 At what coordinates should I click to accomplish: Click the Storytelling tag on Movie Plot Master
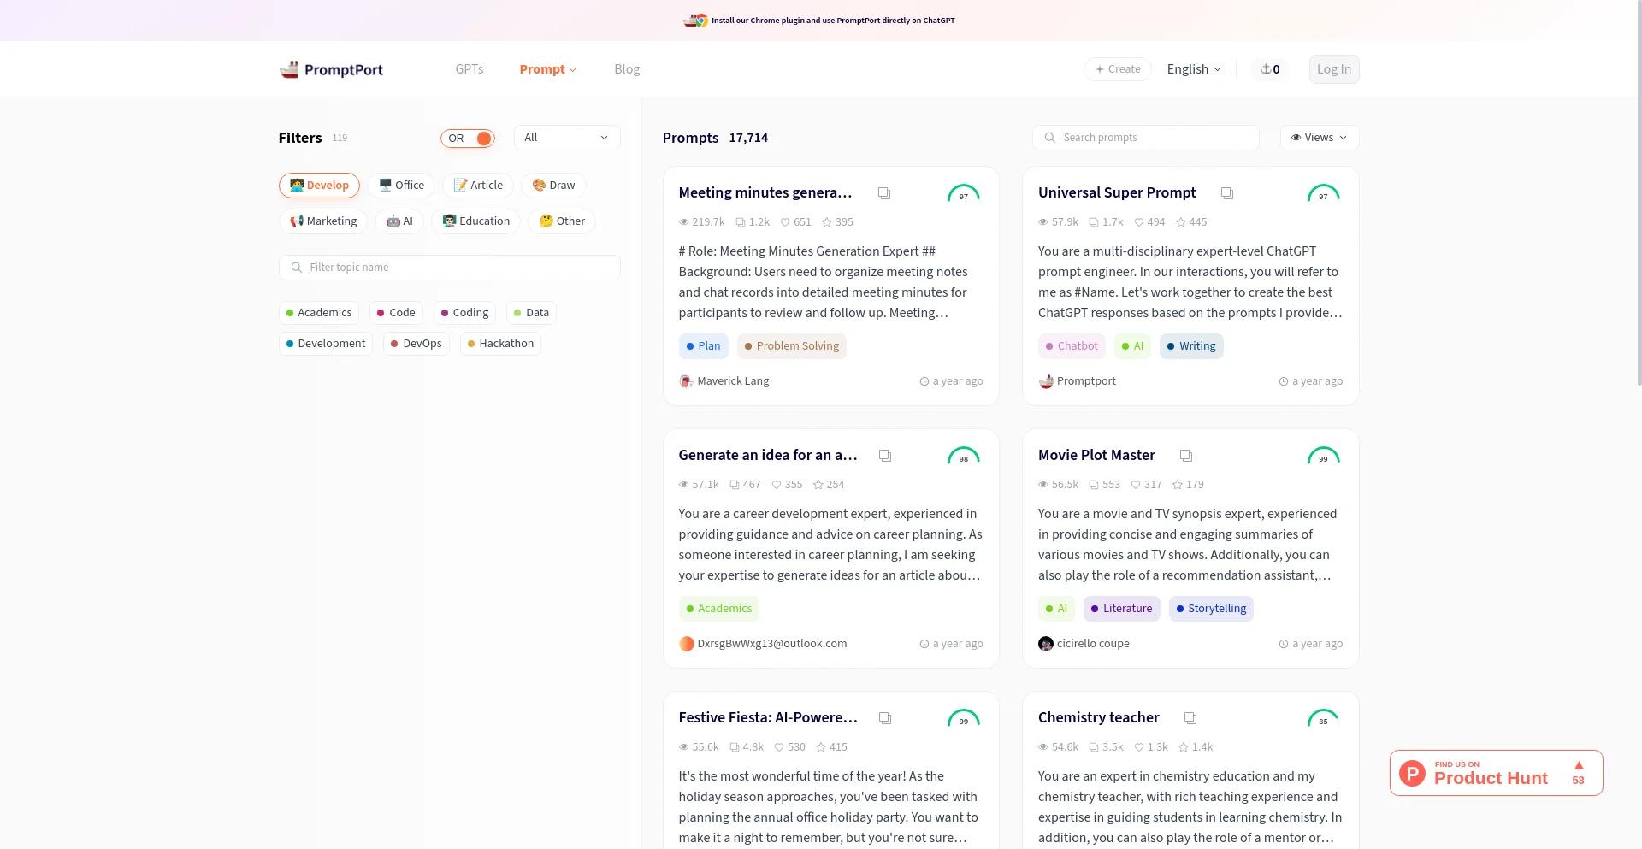coord(1211,609)
